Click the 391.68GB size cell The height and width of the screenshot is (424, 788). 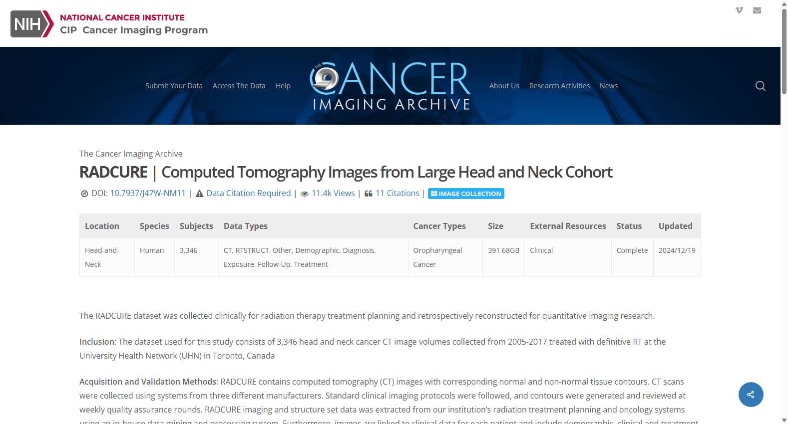[503, 257]
